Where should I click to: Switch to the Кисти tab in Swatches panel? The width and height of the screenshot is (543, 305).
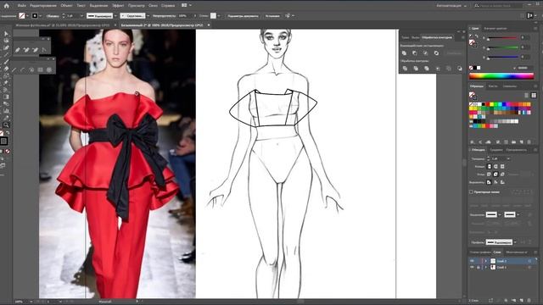[493, 86]
